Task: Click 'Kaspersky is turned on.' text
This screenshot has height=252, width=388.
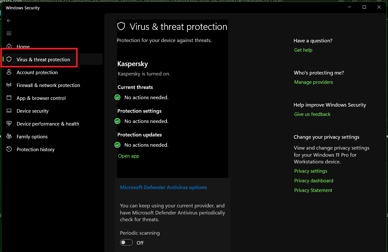Action: [144, 74]
